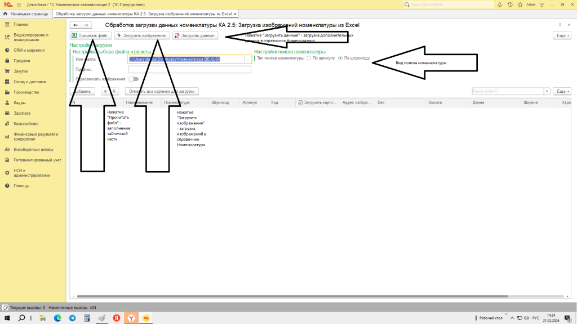Screen dimensions: 577x324
Task: Open Calculator from taskbar
Action: [87, 318]
